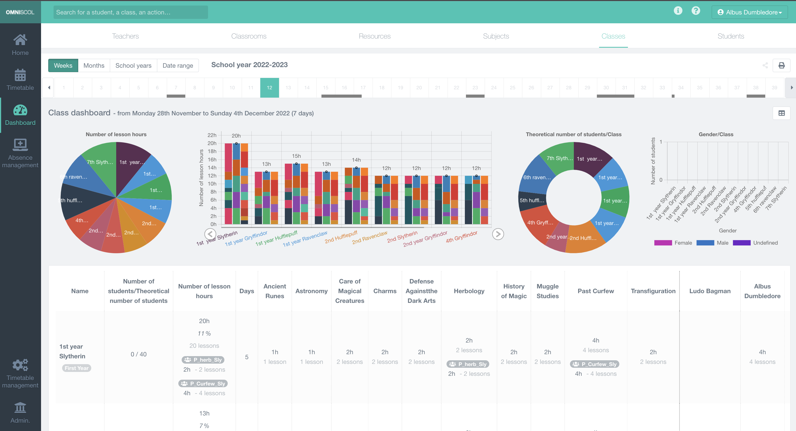Screen dimensions: 796x431
Task: Select week 15 in the week strip
Action: [325, 87]
